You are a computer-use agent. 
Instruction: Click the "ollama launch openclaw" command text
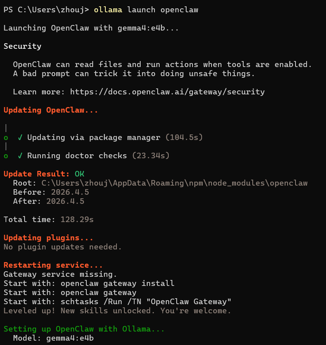(x=146, y=10)
